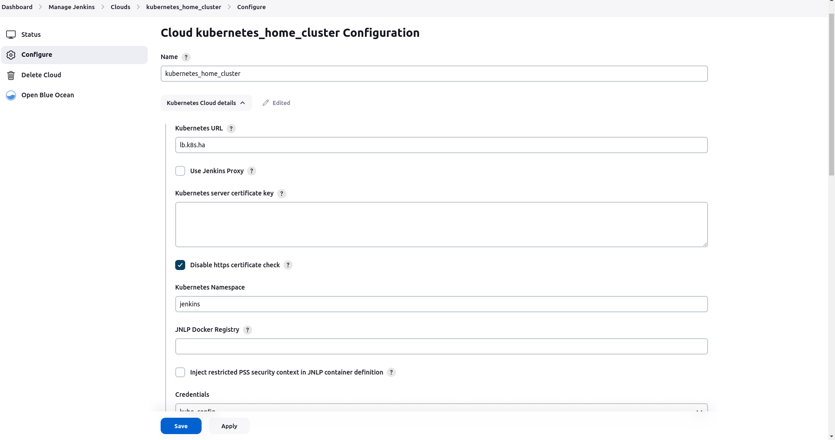Select Configure in the sidebar
The image size is (835, 440).
coord(75,55)
